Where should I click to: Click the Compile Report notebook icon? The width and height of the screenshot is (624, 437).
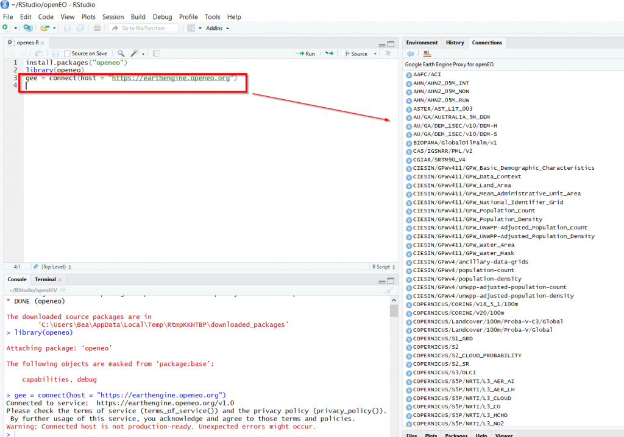(x=157, y=54)
